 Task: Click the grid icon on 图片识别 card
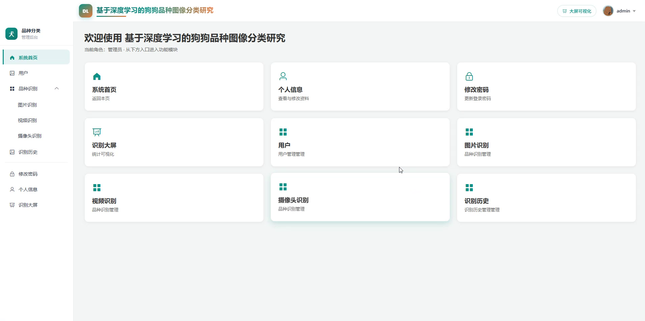pyautogui.click(x=469, y=132)
